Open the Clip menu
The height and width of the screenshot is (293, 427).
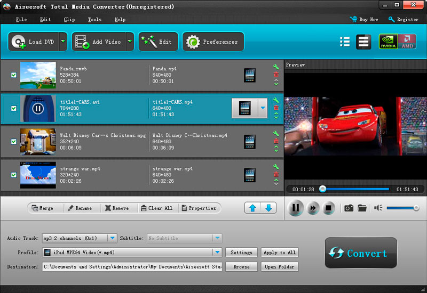click(x=69, y=20)
